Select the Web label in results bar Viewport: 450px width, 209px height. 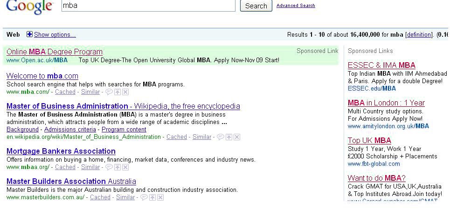point(13,35)
